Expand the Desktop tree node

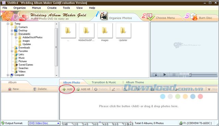(12, 31)
